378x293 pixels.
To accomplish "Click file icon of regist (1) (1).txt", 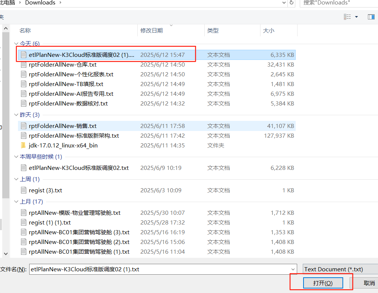I will [x=24, y=222].
